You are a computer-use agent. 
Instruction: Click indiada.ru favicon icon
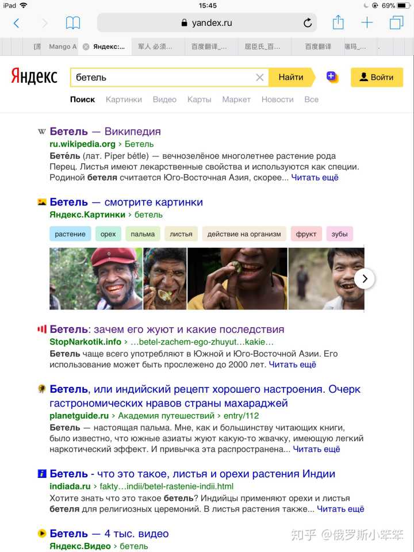pyautogui.click(x=41, y=474)
